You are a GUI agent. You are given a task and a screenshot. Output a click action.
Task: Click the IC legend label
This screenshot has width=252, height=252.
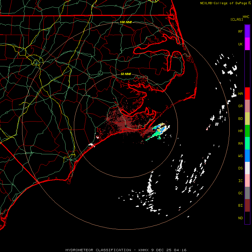tap(240, 181)
